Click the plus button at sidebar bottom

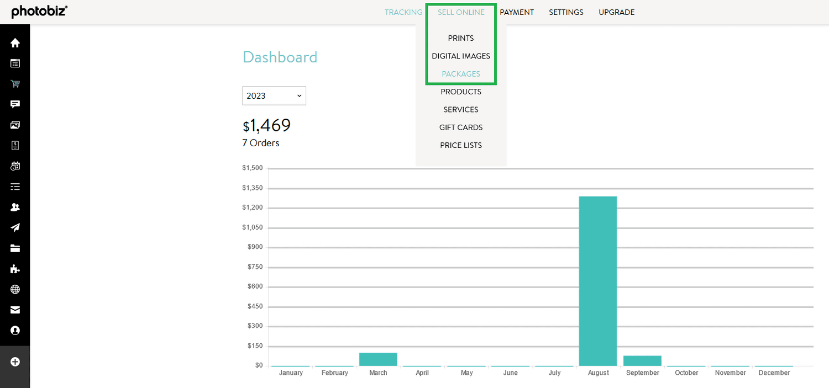coord(15,362)
